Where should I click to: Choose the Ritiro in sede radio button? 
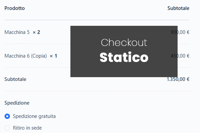(7, 128)
